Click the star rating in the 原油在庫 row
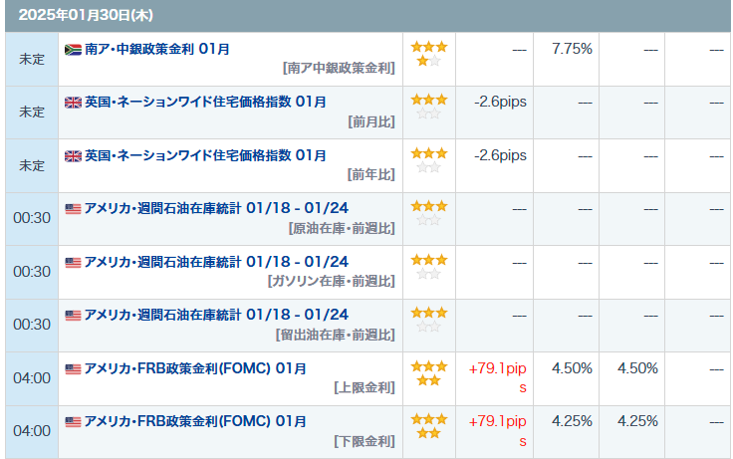Image resolution: width=733 pixels, height=459 pixels. click(429, 213)
